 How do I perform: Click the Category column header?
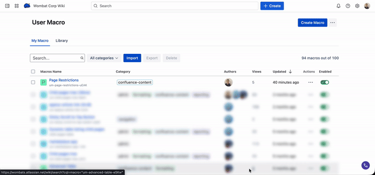pos(123,72)
